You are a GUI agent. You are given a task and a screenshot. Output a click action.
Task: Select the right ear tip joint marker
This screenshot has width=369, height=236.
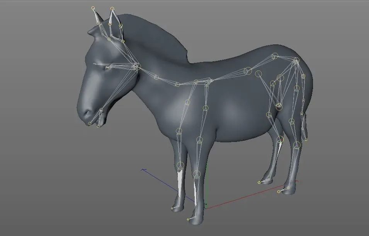(x=112, y=8)
